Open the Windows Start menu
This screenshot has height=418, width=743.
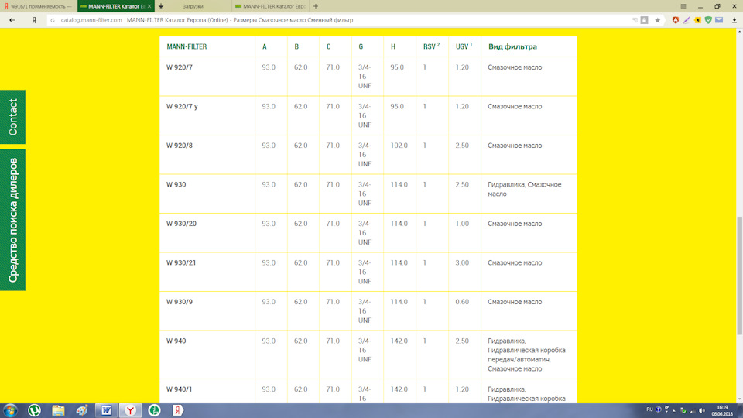(x=11, y=409)
